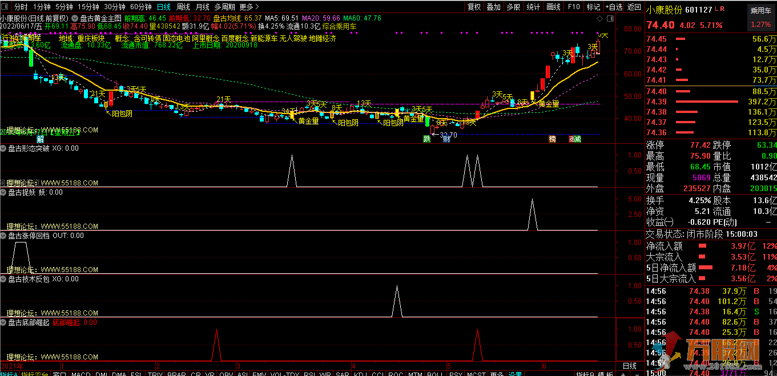The width and height of the screenshot is (777, 376).
Task: Open settings of 盘古捉妖 indicator panel
Action: [x=3, y=192]
